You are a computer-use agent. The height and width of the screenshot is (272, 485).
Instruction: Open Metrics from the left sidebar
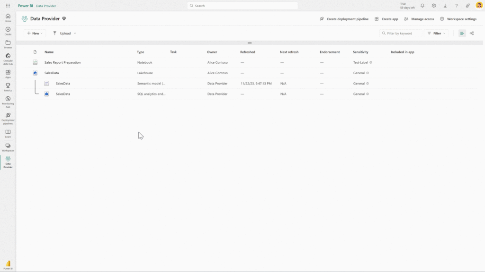point(8,86)
